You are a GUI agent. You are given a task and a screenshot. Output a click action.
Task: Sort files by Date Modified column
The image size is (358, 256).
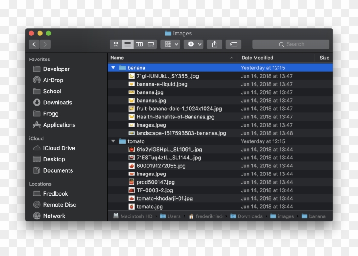257,58
